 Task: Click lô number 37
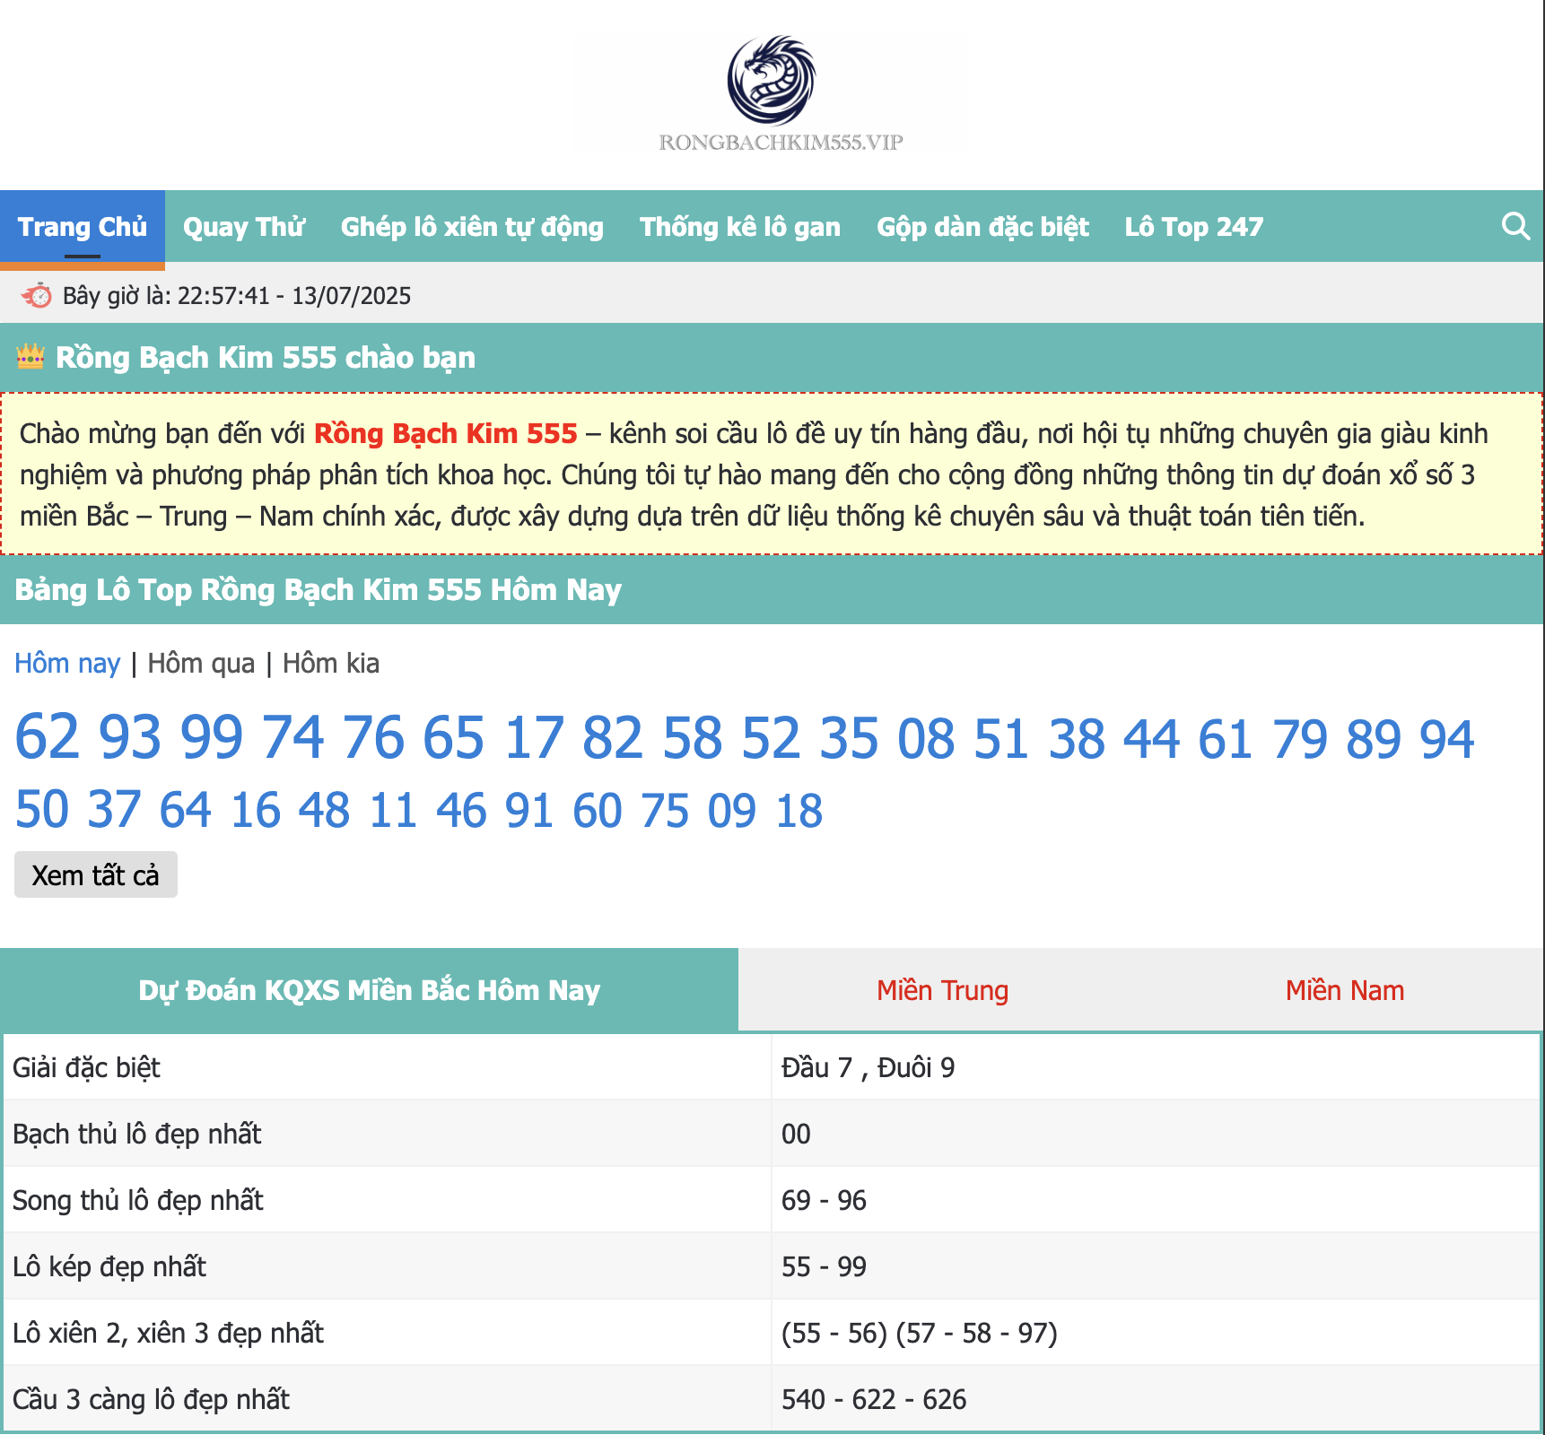(x=115, y=810)
